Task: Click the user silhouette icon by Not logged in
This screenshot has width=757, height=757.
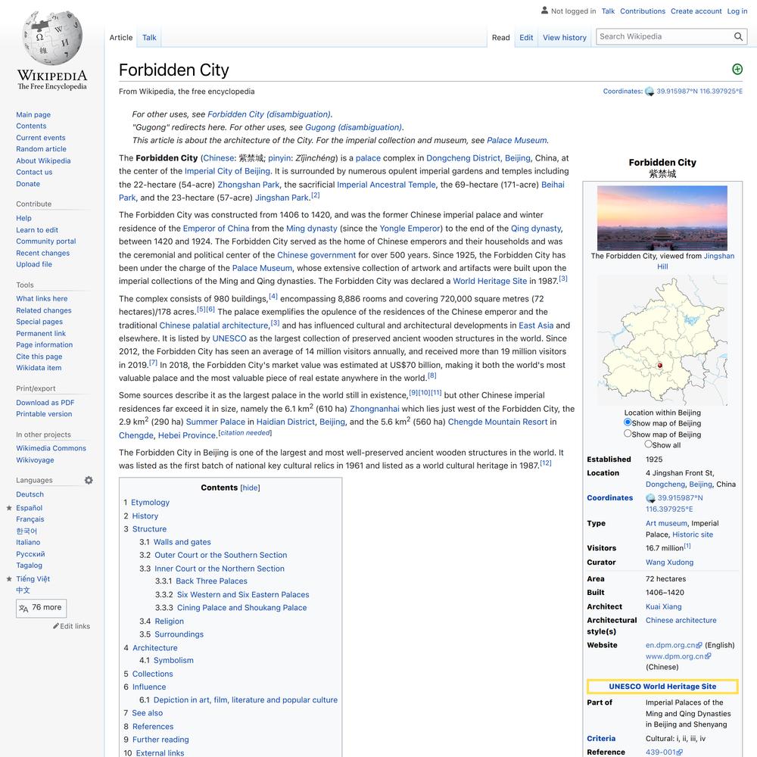Action: (x=544, y=10)
